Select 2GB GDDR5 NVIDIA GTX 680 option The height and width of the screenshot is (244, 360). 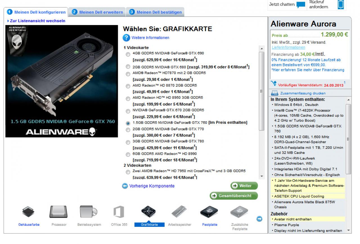click(128, 67)
